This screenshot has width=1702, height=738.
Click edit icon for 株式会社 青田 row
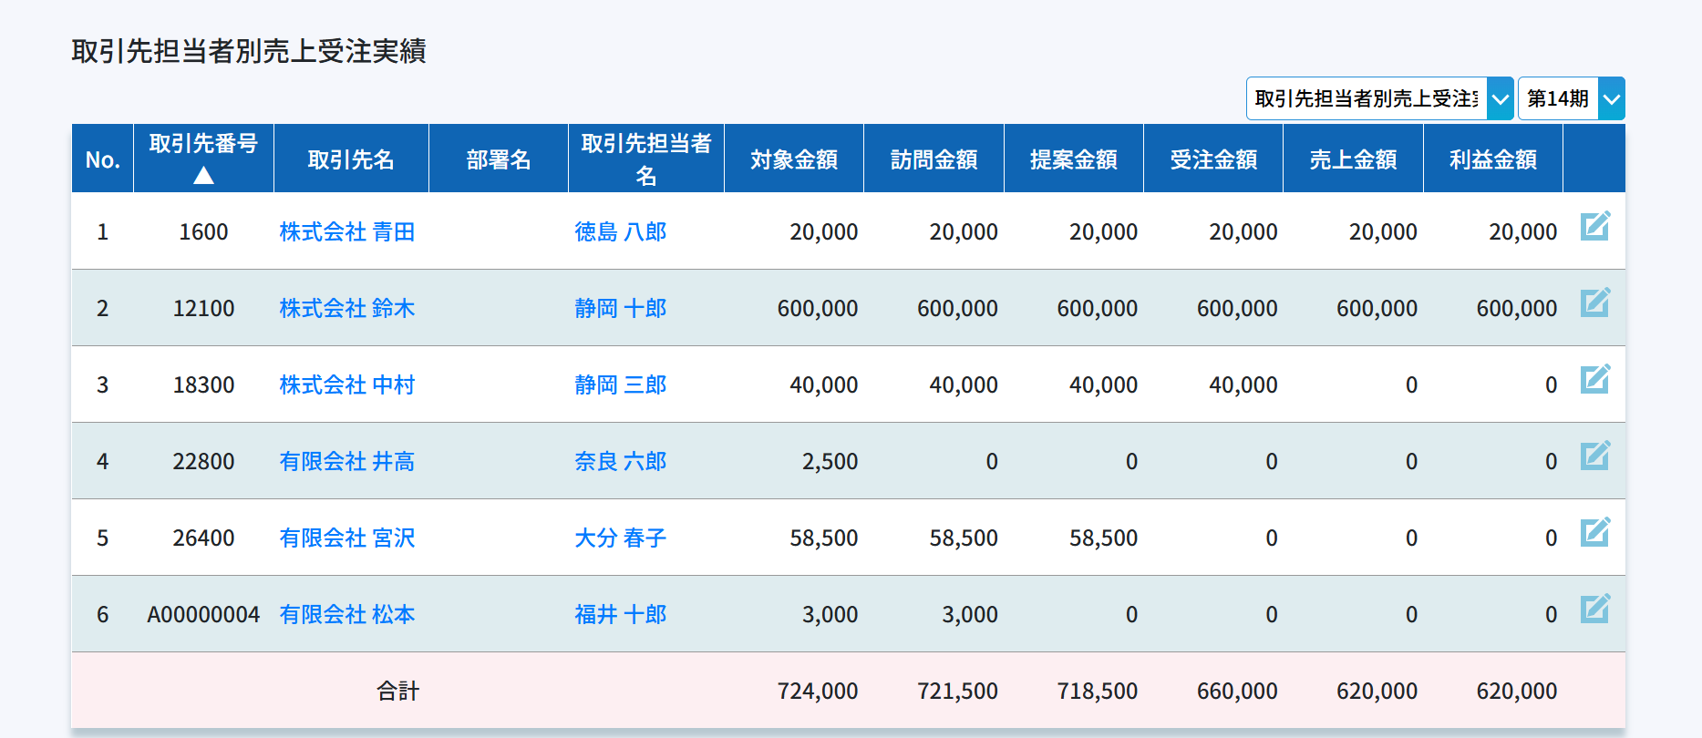click(1594, 226)
